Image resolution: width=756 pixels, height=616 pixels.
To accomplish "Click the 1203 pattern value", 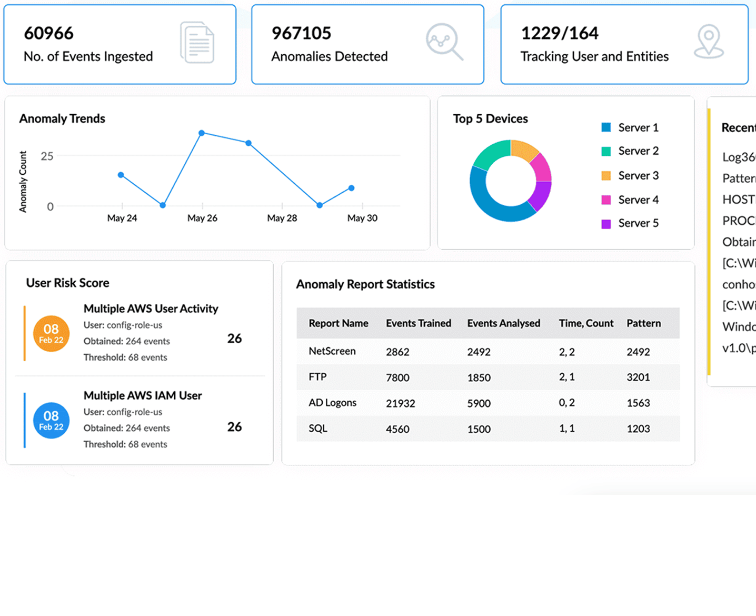I will tap(638, 429).
